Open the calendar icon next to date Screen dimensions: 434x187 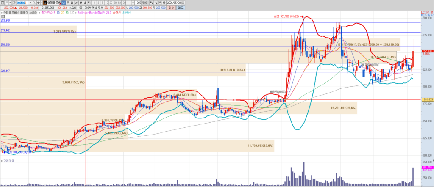click(183, 3)
